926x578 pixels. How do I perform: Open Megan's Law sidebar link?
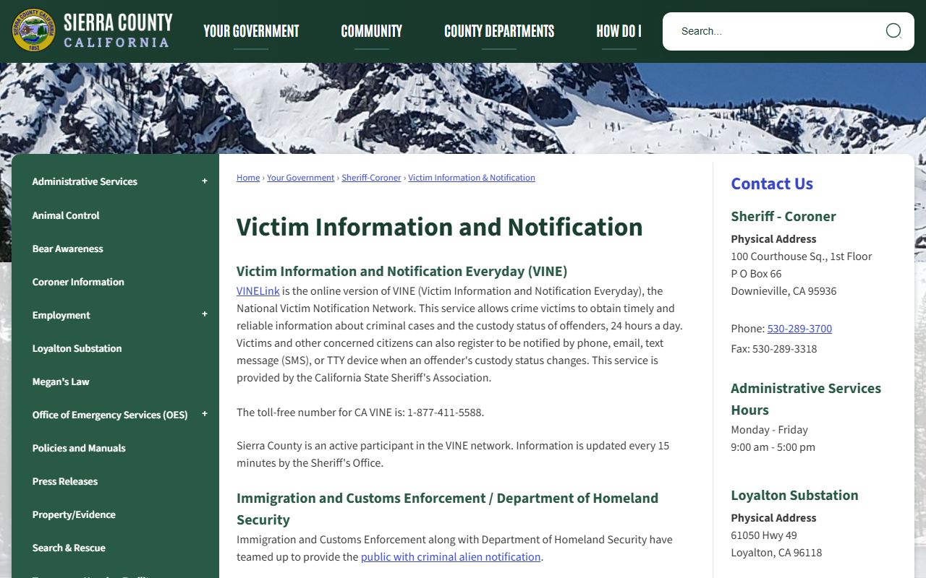tap(61, 381)
